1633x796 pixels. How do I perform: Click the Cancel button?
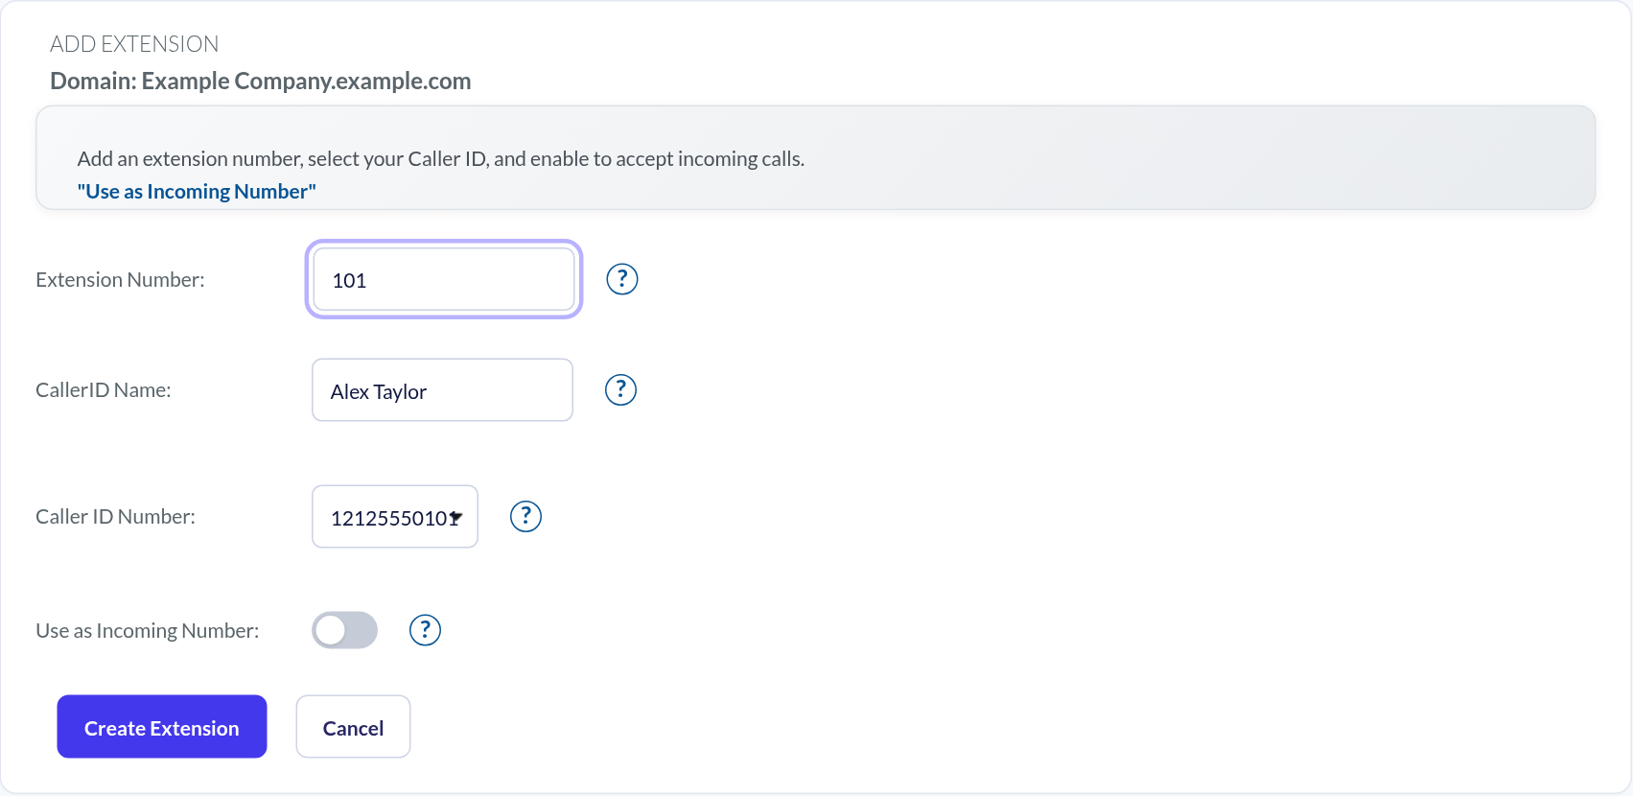coord(353,727)
